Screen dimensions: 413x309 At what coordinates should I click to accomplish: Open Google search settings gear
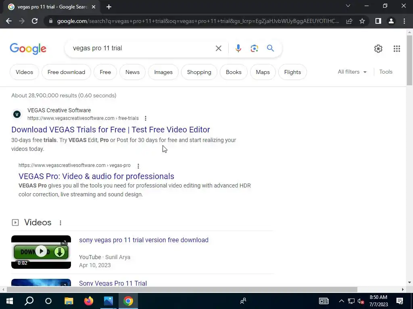378,49
